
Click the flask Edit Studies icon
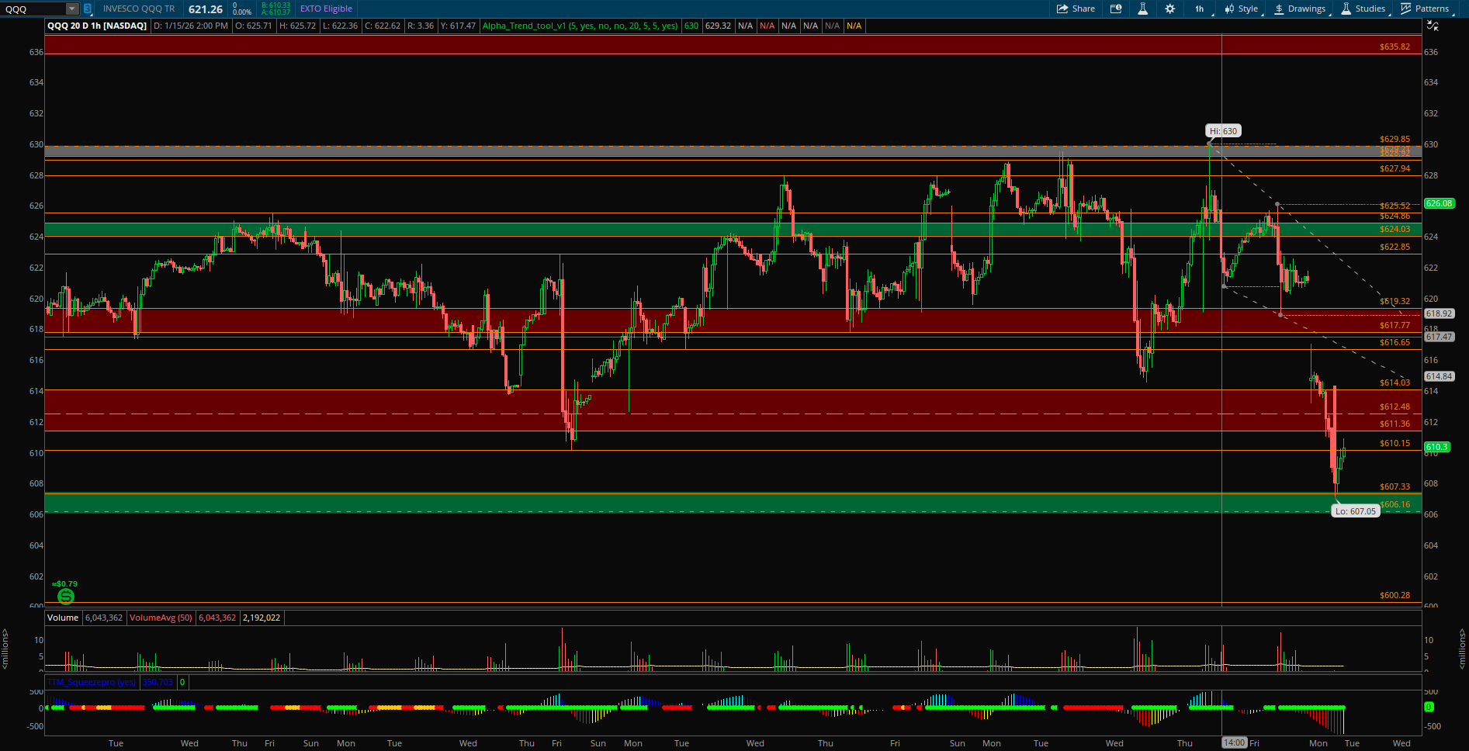coord(1142,9)
